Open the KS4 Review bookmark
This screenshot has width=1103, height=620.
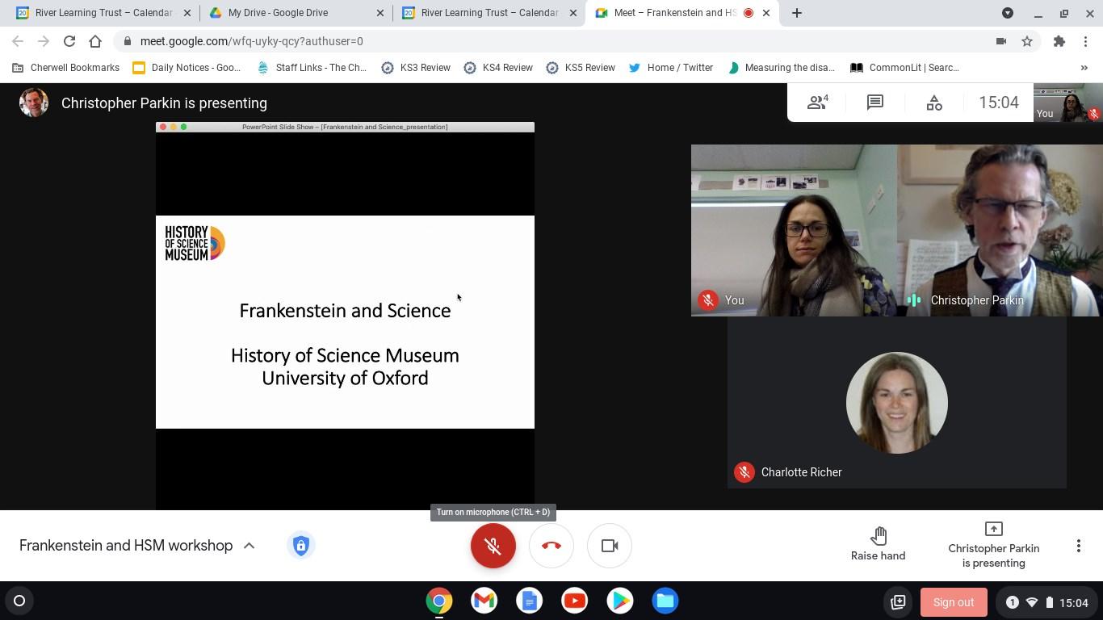tap(498, 68)
